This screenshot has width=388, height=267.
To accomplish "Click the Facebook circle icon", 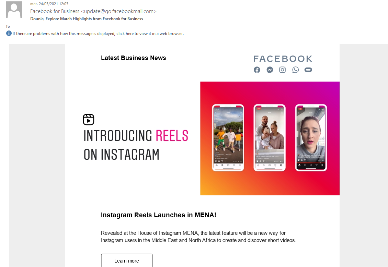I will (x=257, y=70).
